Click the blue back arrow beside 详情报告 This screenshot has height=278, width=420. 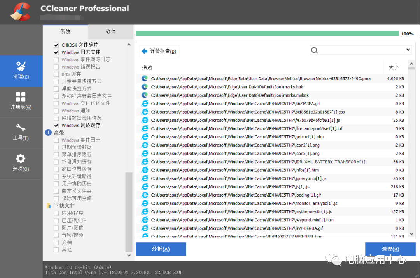[145, 51]
